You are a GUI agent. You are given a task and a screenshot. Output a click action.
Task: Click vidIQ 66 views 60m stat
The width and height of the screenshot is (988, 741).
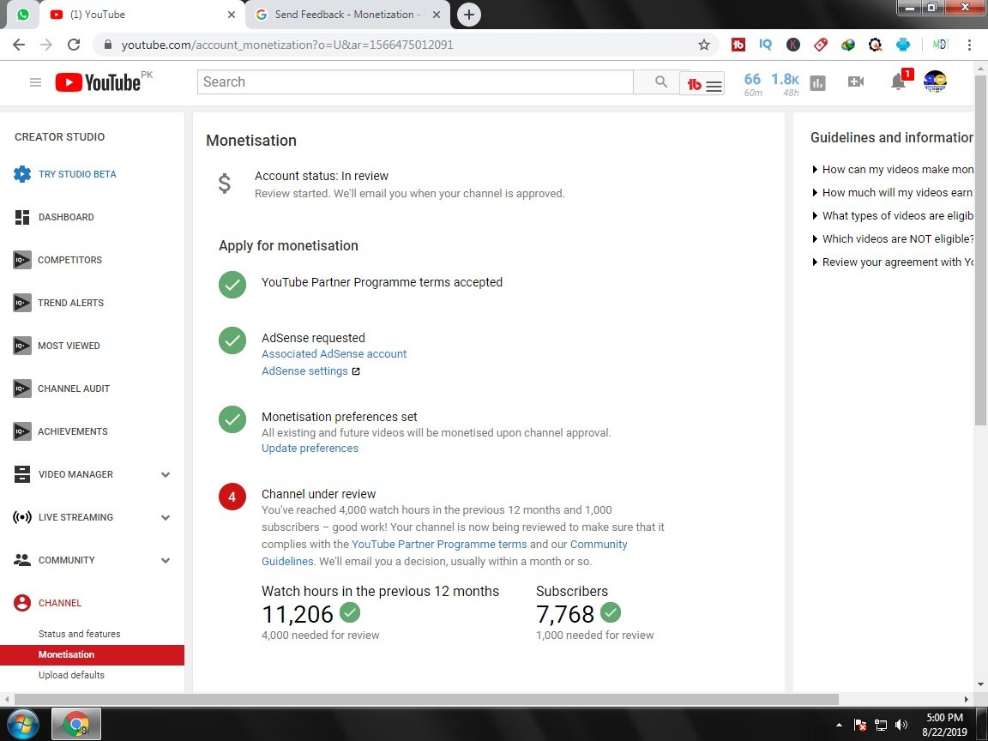(752, 84)
